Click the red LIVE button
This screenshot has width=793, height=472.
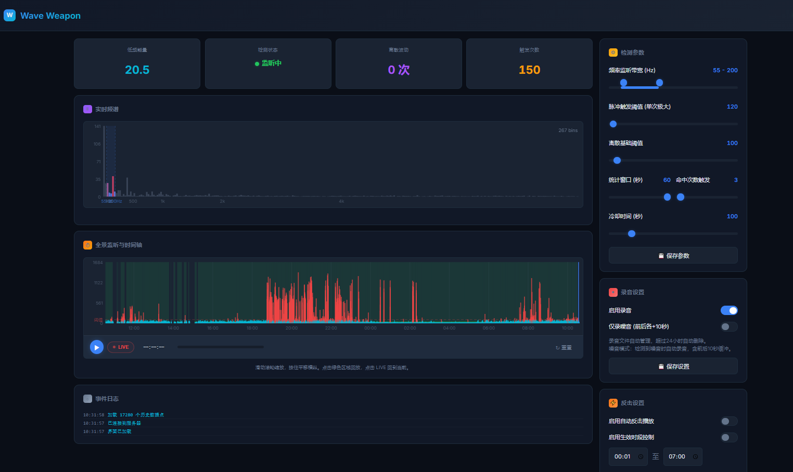tap(121, 347)
